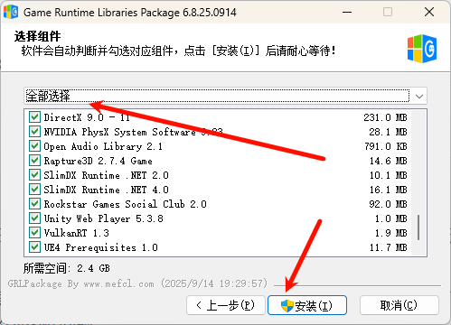Uncheck NVIDIA PhysX System Software checkbox
Image resolution: width=451 pixels, height=325 pixels.
click(x=34, y=131)
